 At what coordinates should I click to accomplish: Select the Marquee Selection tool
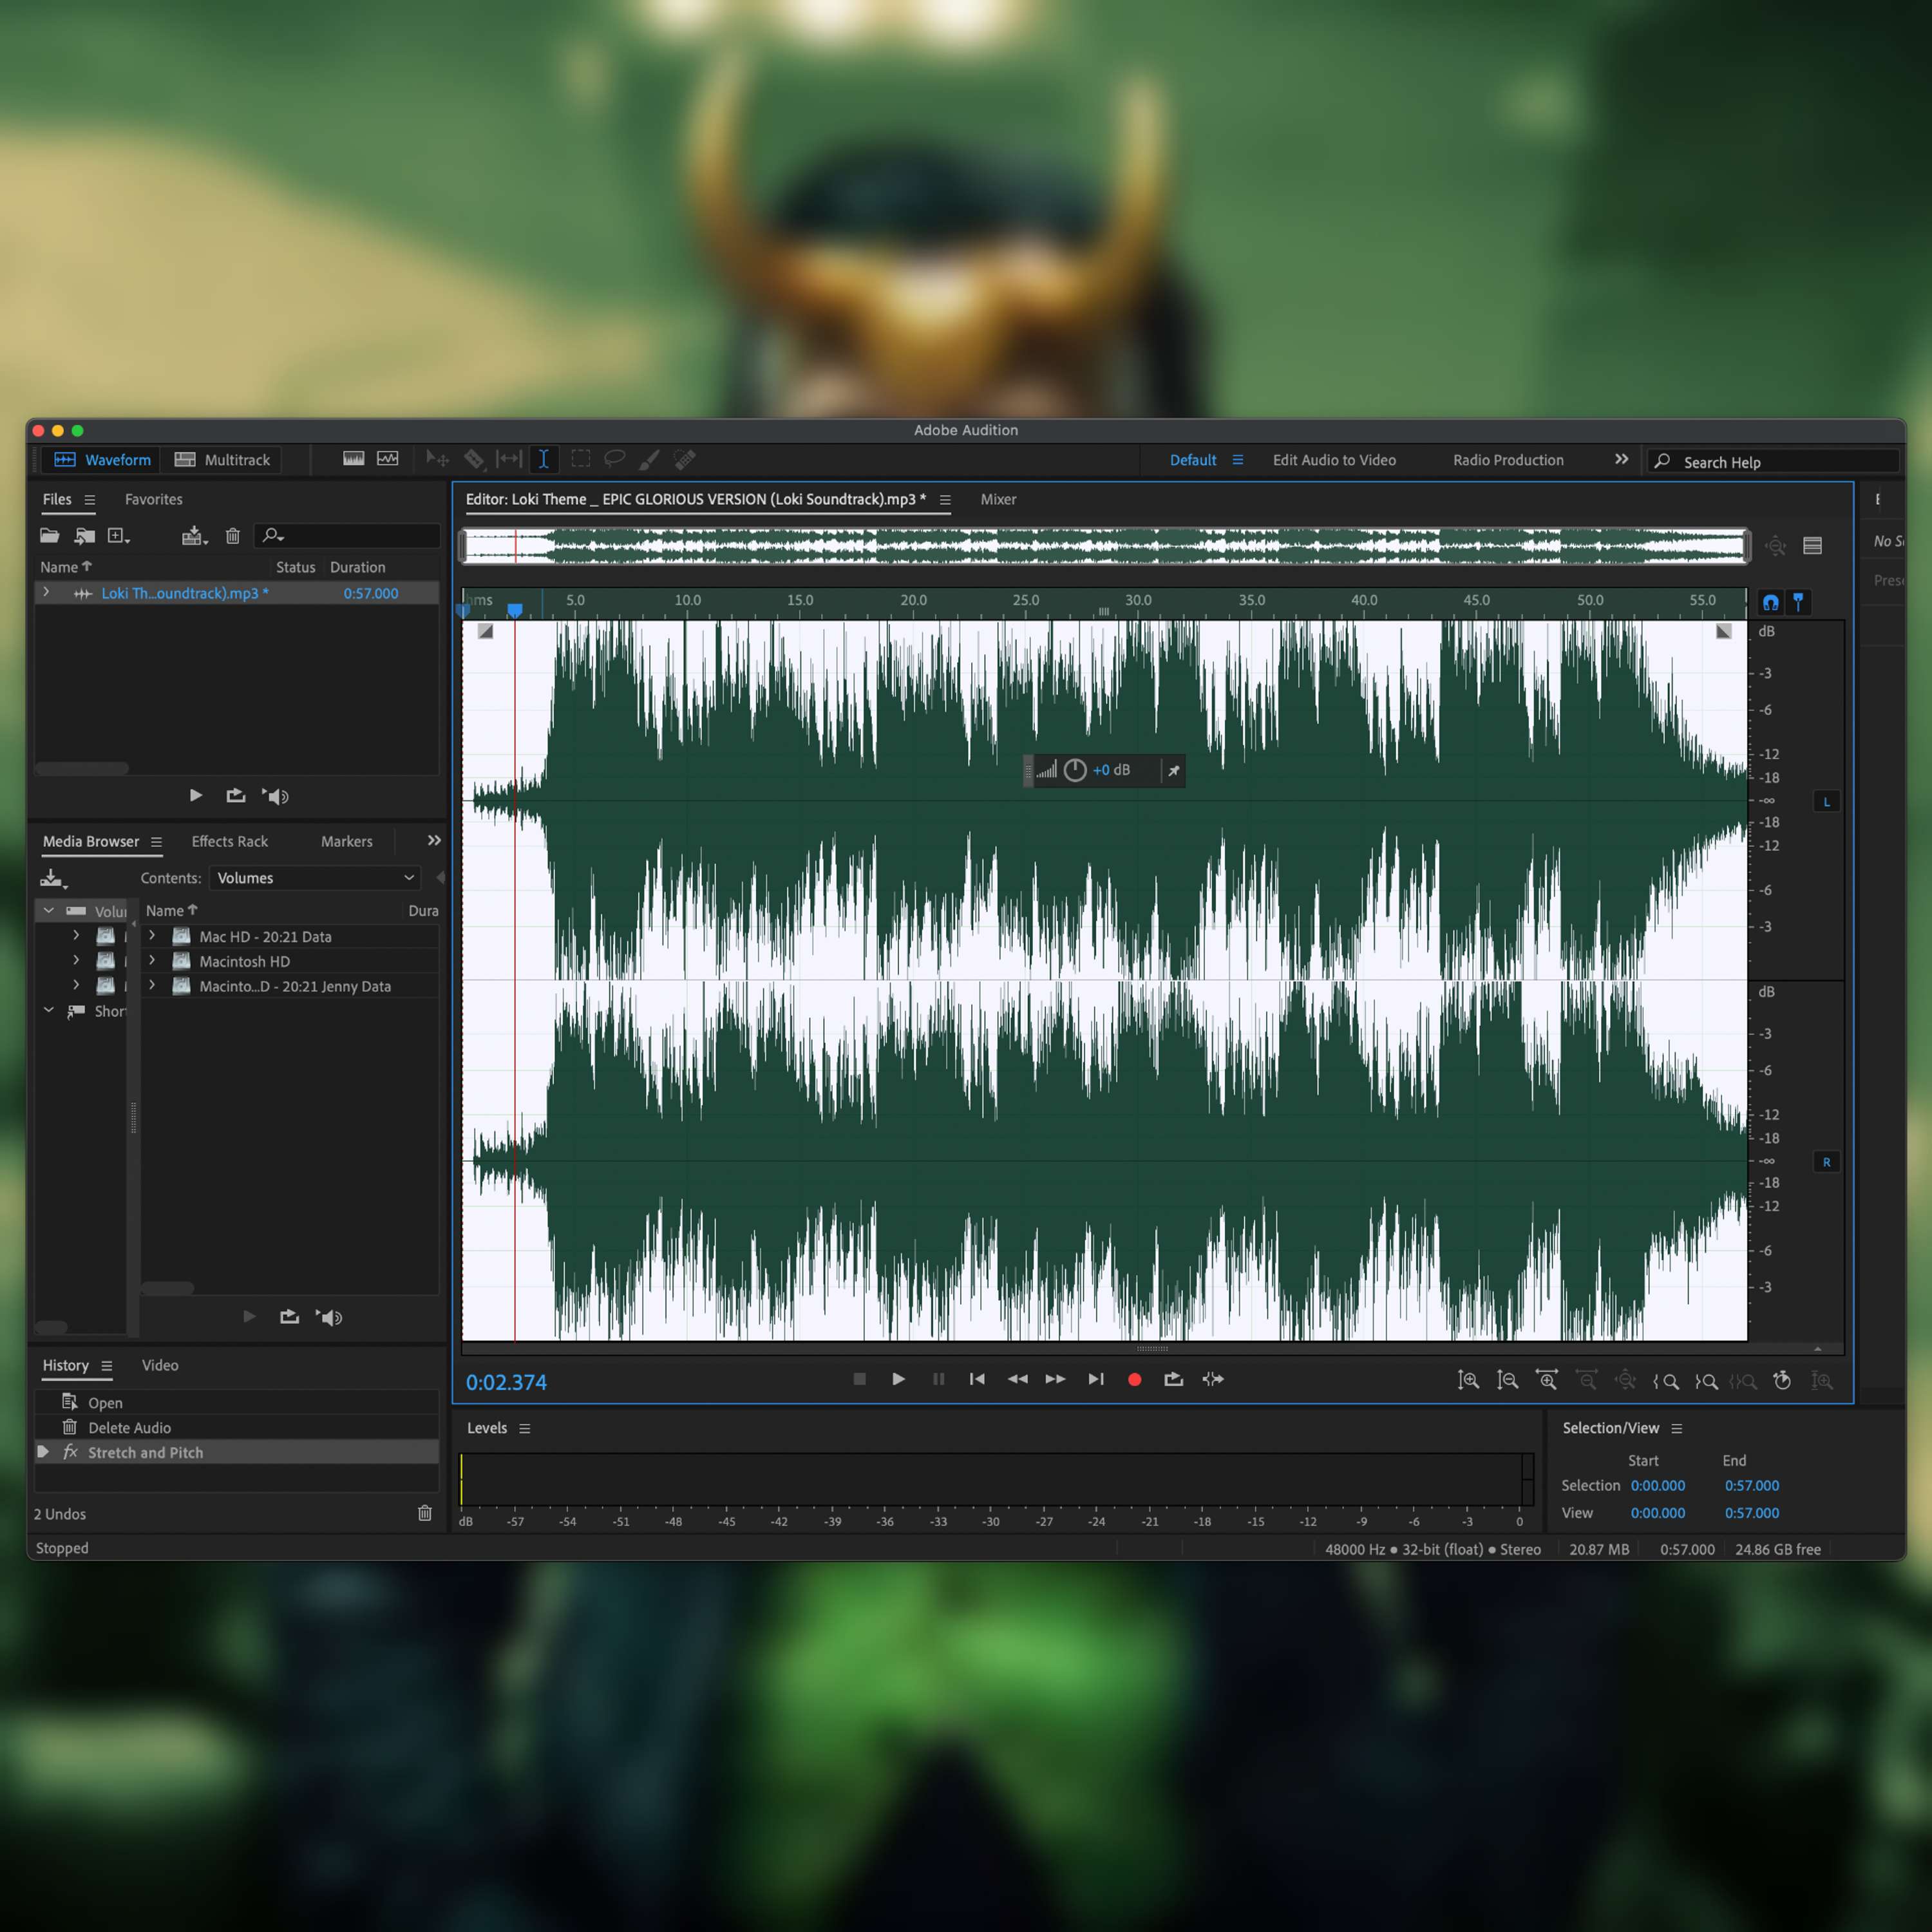[x=580, y=459]
